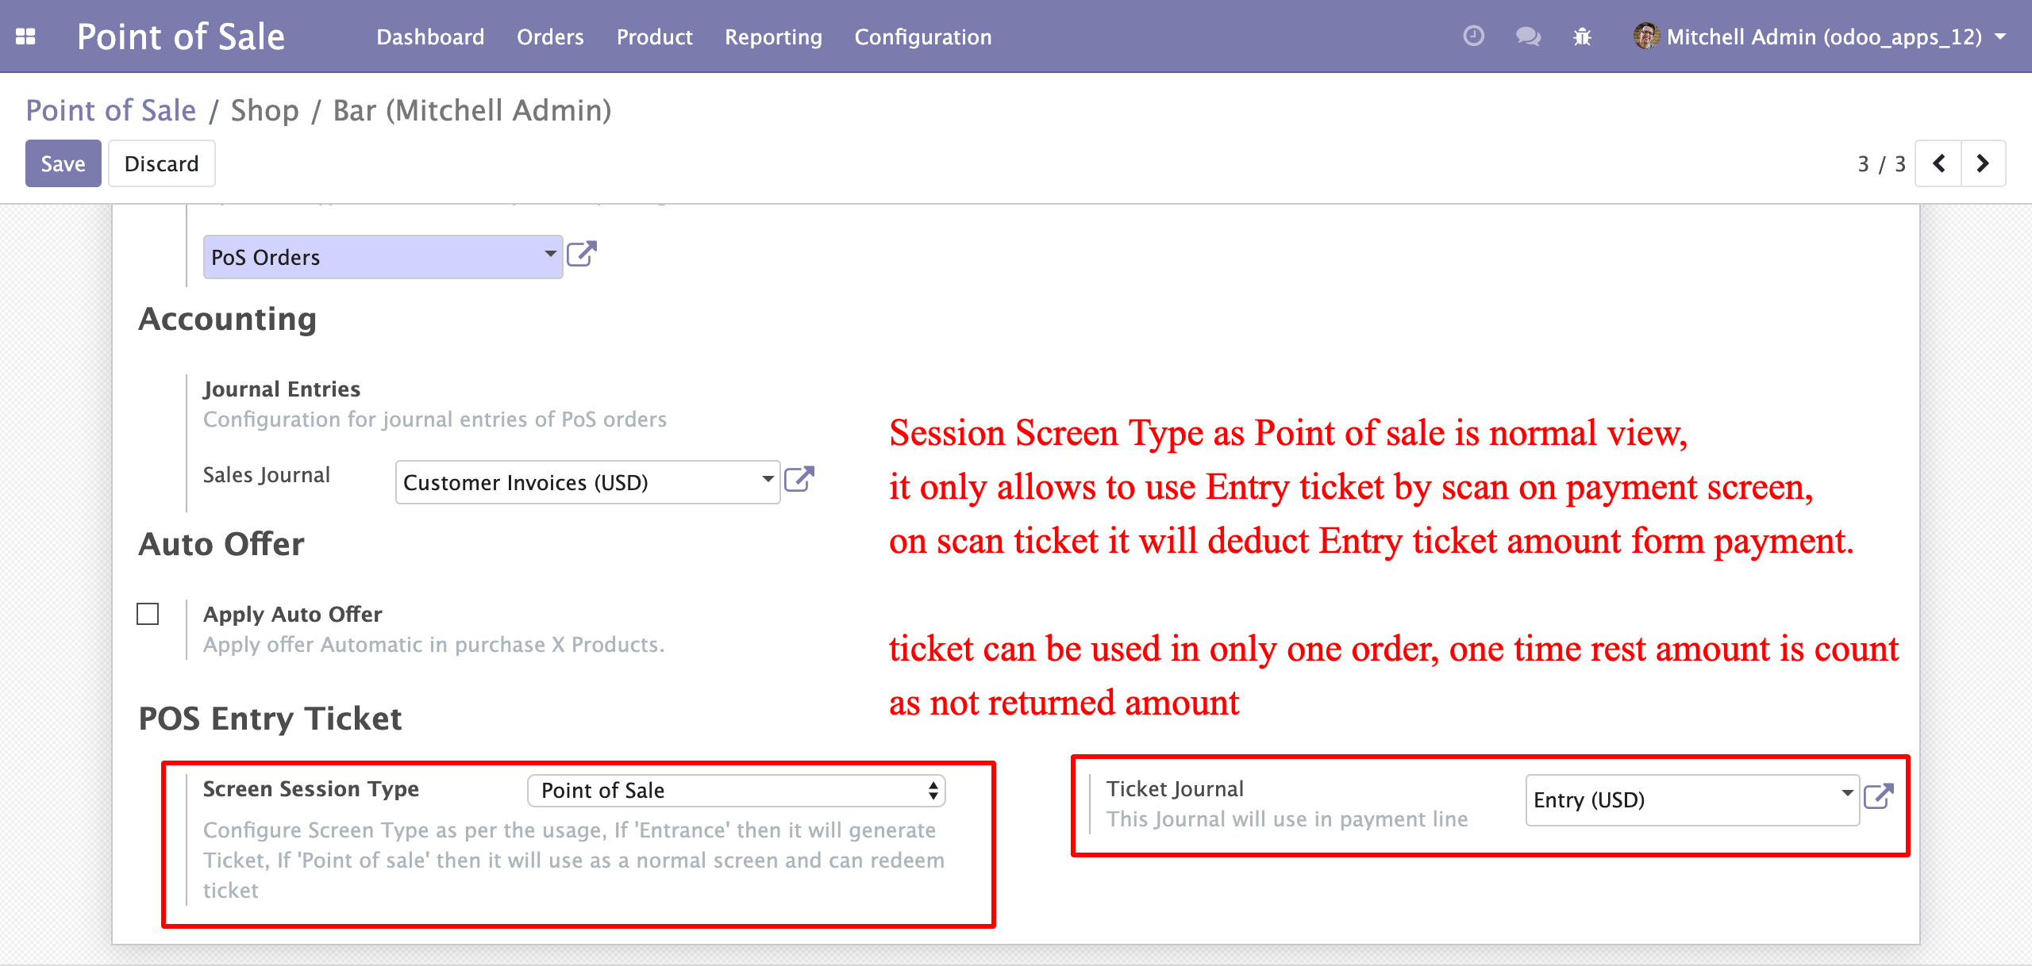Image resolution: width=2032 pixels, height=966 pixels.
Task: Click the Save button
Action: click(x=63, y=163)
